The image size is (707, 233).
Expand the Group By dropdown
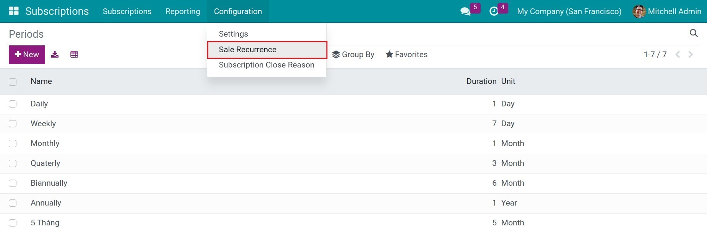tap(353, 55)
